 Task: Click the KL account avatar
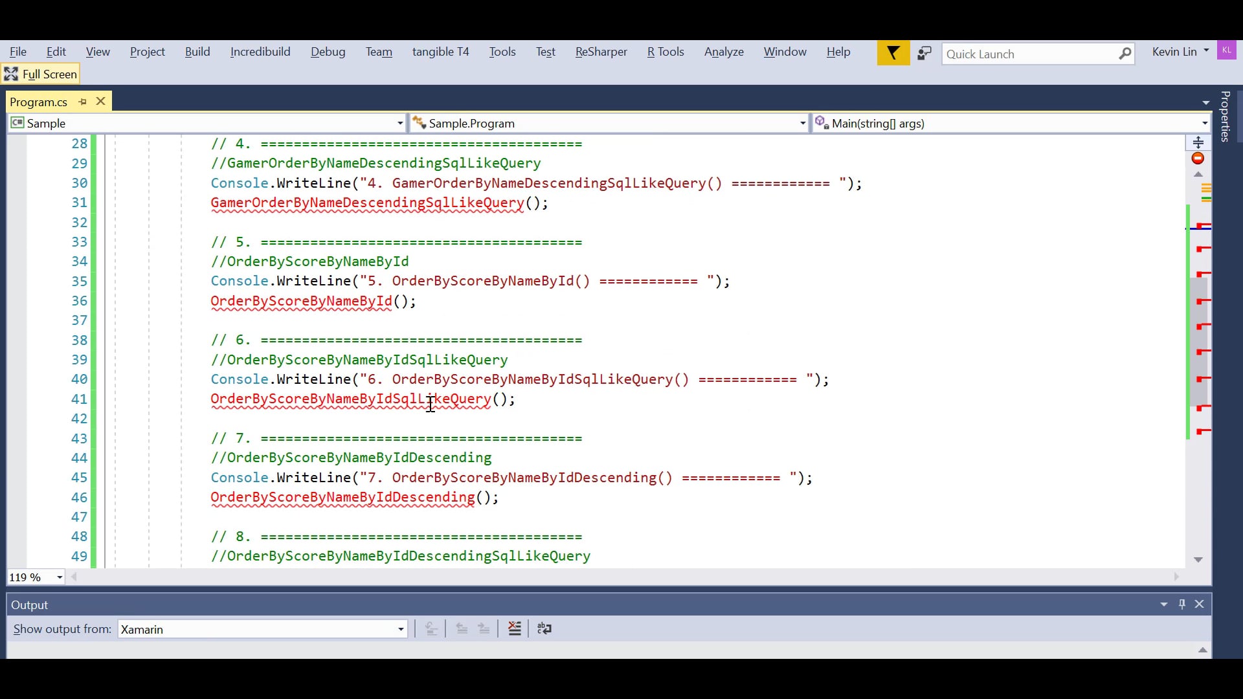coord(1227,50)
